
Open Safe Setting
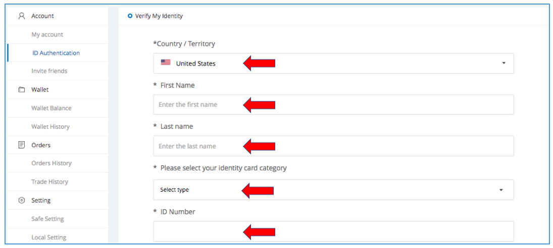click(47, 219)
